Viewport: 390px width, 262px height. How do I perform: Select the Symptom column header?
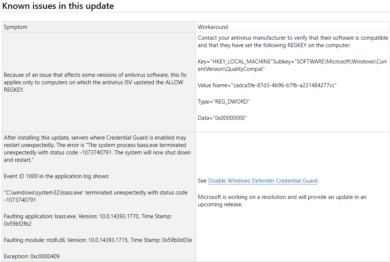[16, 27]
